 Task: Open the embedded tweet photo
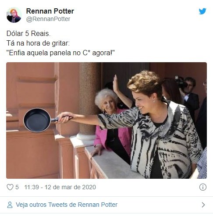point(106,120)
